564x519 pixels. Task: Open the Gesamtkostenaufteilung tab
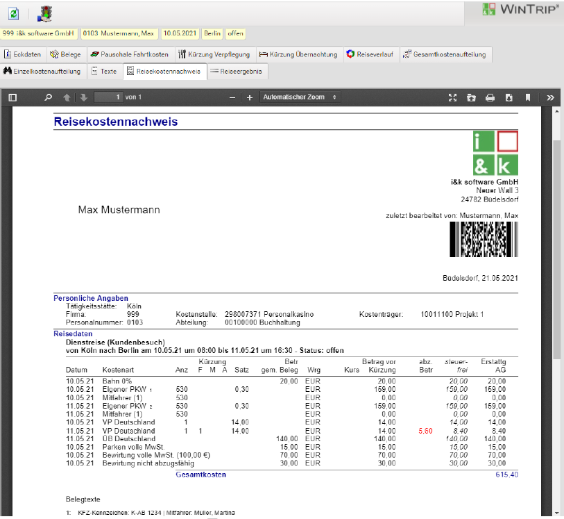click(446, 54)
